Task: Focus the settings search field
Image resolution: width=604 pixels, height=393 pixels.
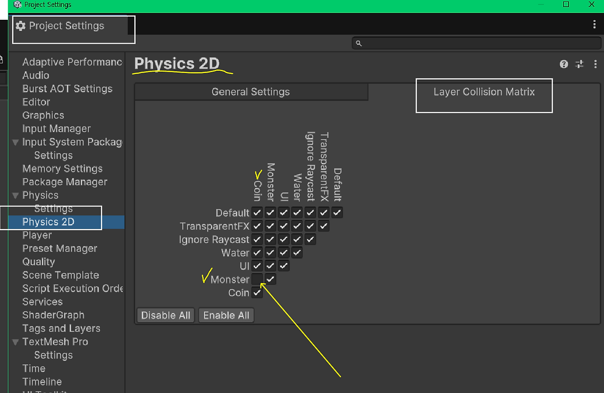Action: (x=476, y=43)
